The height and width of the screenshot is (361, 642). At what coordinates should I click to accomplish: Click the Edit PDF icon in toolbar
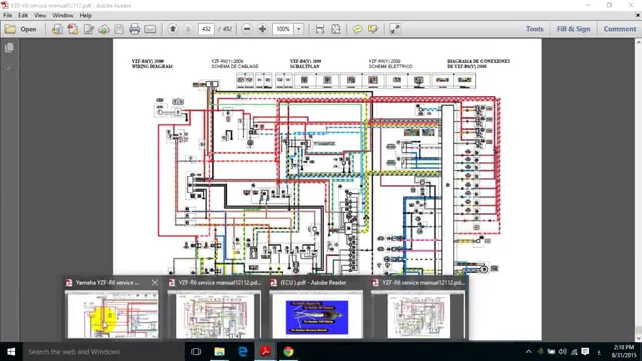pyautogui.click(x=88, y=29)
